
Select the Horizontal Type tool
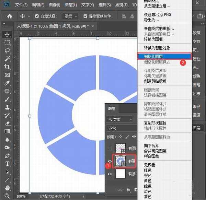click(x=7, y=164)
